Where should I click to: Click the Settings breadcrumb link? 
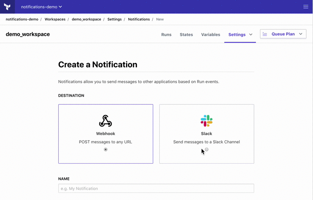115,19
